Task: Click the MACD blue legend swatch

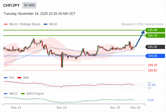Action: tap(6, 94)
